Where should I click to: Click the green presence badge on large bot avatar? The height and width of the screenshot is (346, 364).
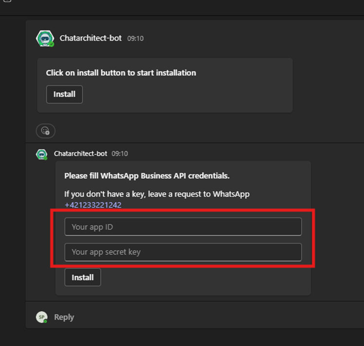click(x=52, y=44)
